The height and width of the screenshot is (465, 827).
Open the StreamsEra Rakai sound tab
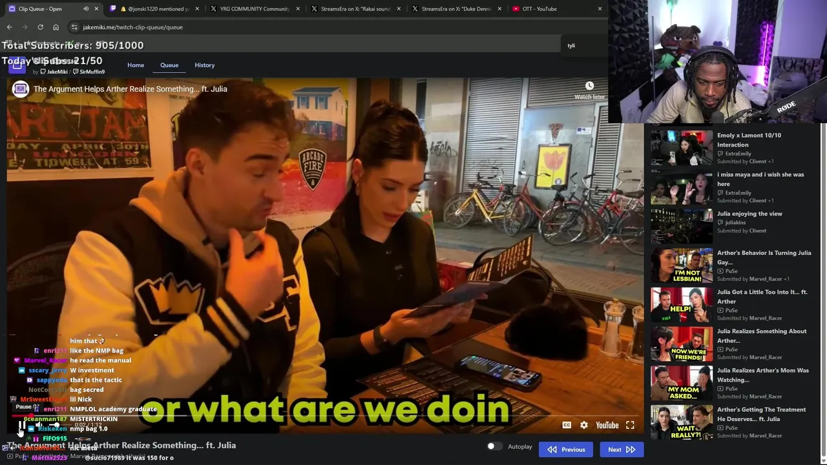[x=357, y=9]
